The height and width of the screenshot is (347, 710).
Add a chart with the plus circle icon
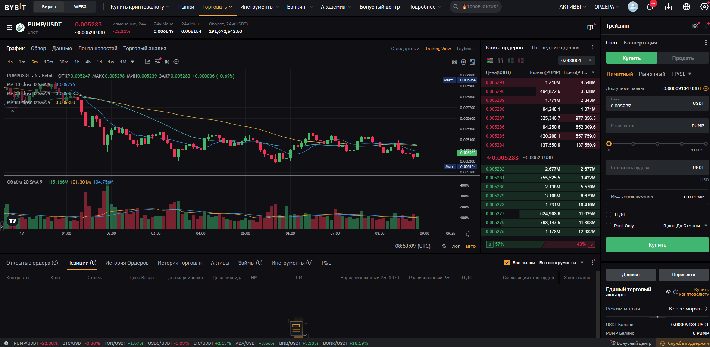(x=176, y=62)
